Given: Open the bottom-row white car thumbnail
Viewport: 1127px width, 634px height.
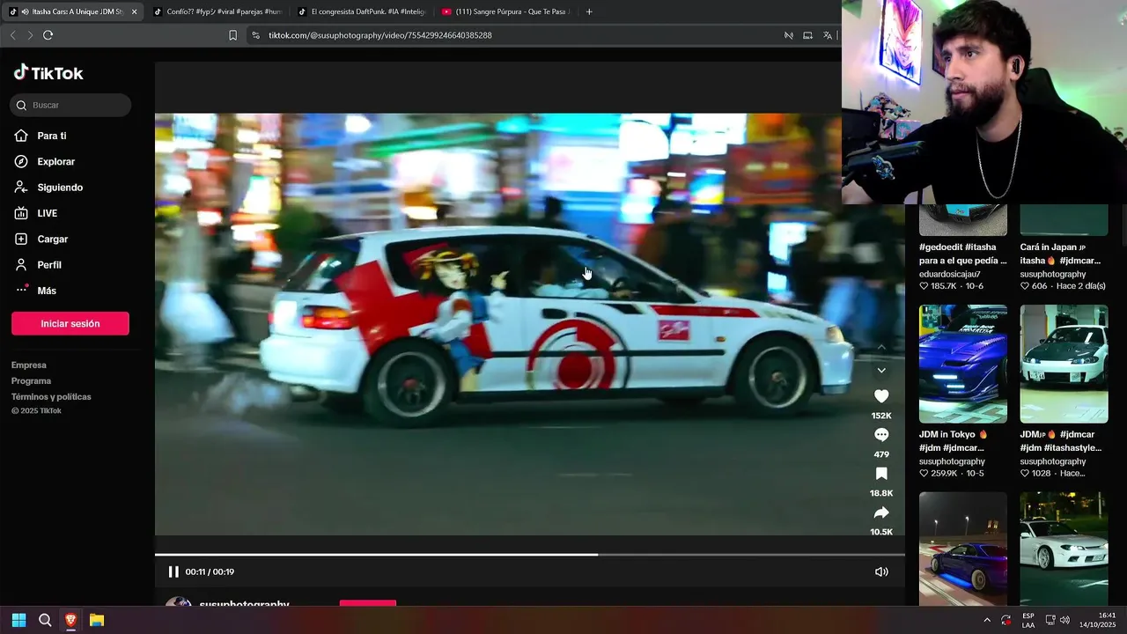Looking at the screenshot, I should [x=1064, y=549].
